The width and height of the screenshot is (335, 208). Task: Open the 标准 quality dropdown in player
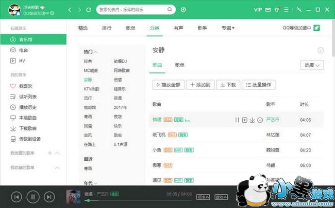203,197
